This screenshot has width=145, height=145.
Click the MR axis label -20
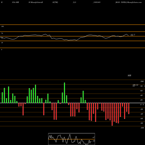(142, 109)
